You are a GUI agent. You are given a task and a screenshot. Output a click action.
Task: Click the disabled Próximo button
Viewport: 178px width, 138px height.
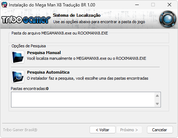click(129, 130)
